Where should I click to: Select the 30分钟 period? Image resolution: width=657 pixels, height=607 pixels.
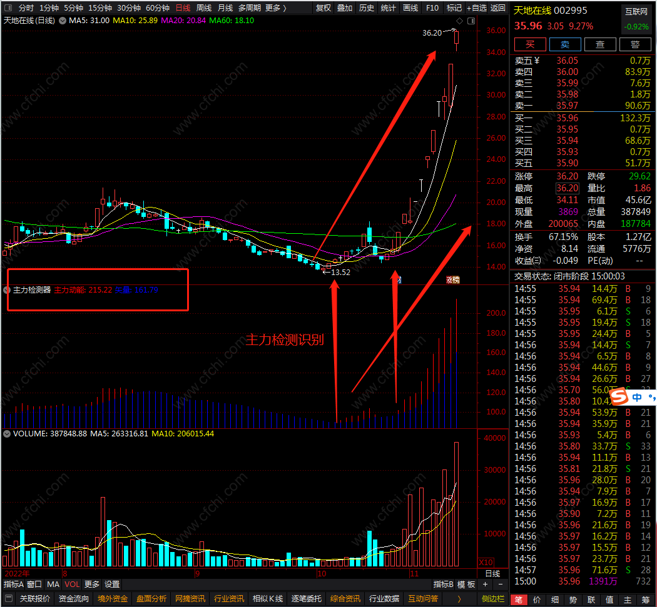click(x=129, y=8)
